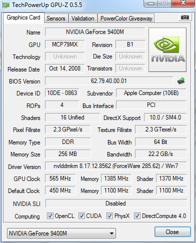Screen dimensions: 196x243
Task: Click the Revision field B1
Action: coord(130,44)
